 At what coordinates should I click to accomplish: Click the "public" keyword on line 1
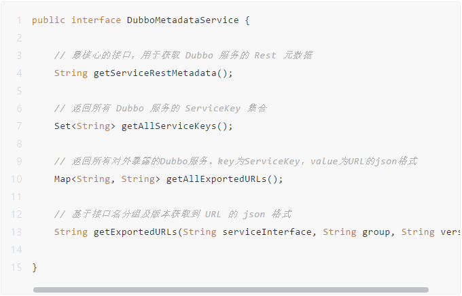[49, 20]
